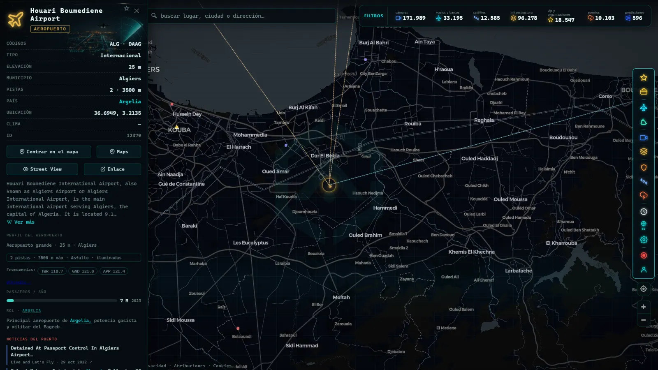Open the ARGELIA link next to ROL
The image size is (658, 370).
tap(32, 311)
